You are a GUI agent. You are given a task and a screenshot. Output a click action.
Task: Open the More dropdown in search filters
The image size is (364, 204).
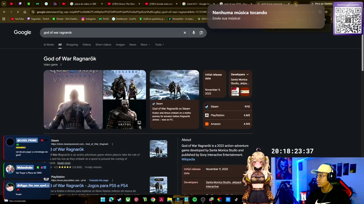point(145,44)
